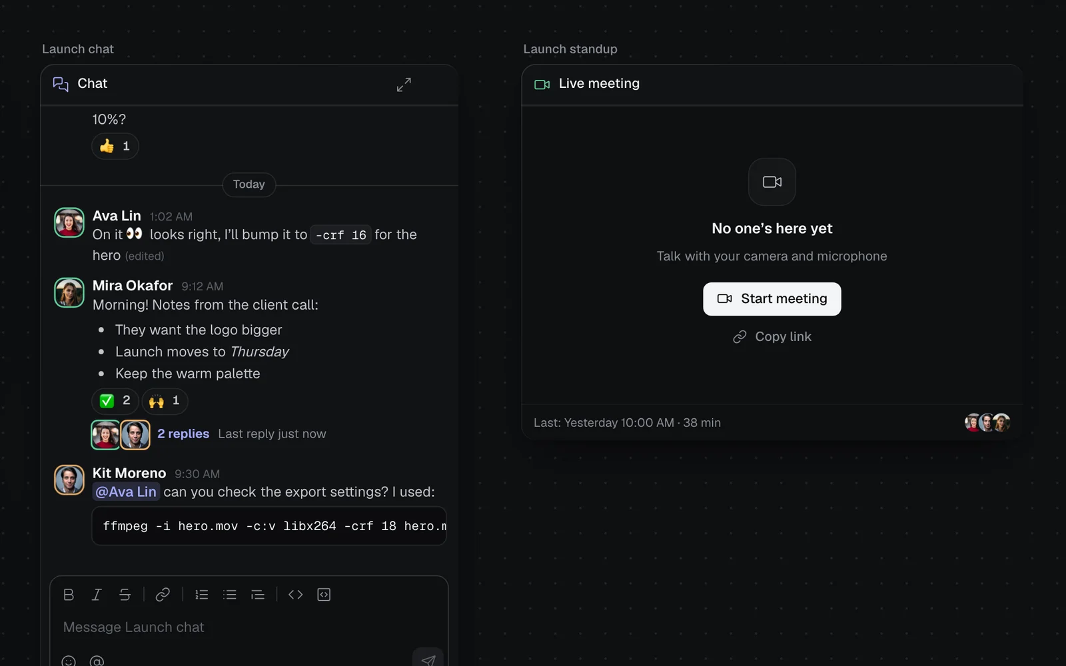The image size is (1066, 666).
Task: Insert a code block in composer
Action: click(x=324, y=595)
